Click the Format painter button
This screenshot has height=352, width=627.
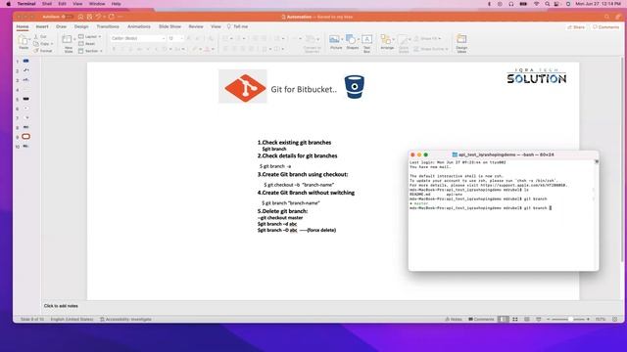43,51
